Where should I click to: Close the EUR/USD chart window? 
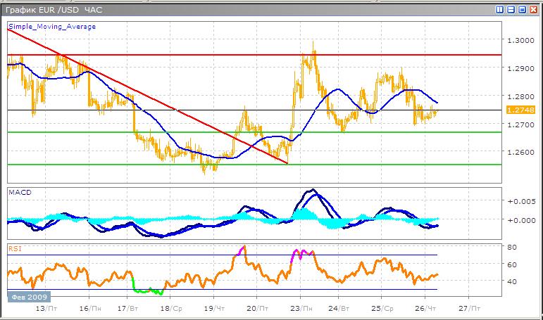click(x=533, y=10)
